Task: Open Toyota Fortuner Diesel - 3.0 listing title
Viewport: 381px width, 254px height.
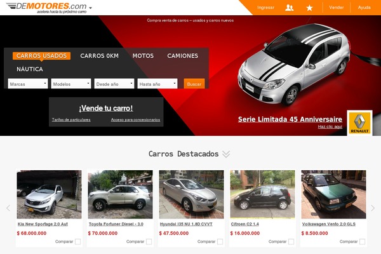Action: [x=116, y=224]
